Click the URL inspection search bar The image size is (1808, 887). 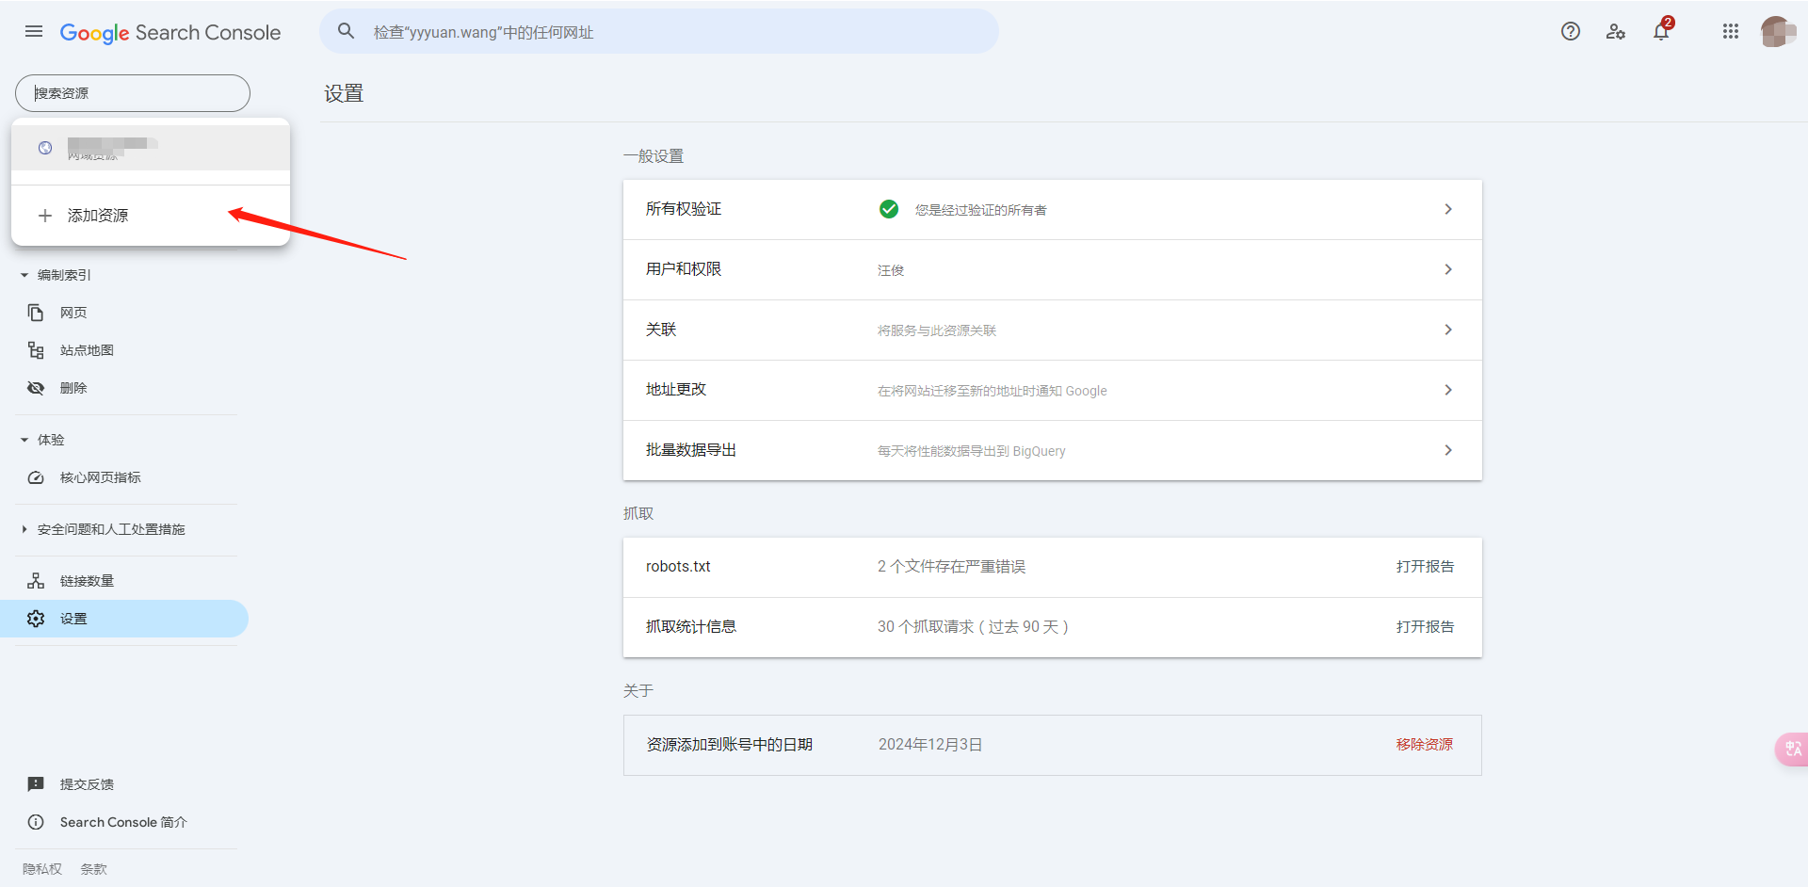659,32
